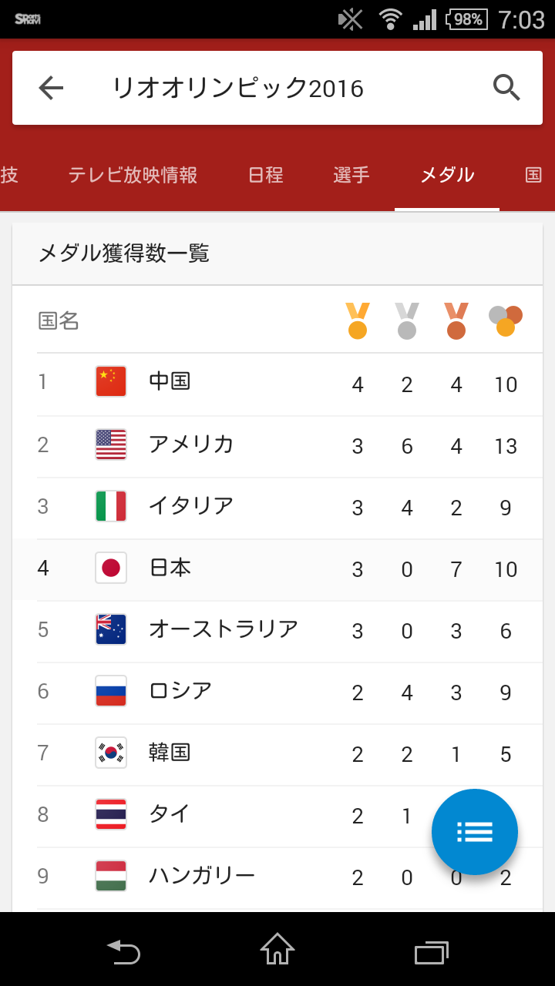This screenshot has height=986, width=555.
Task: Tap the China flag icon
Action: 111,382
